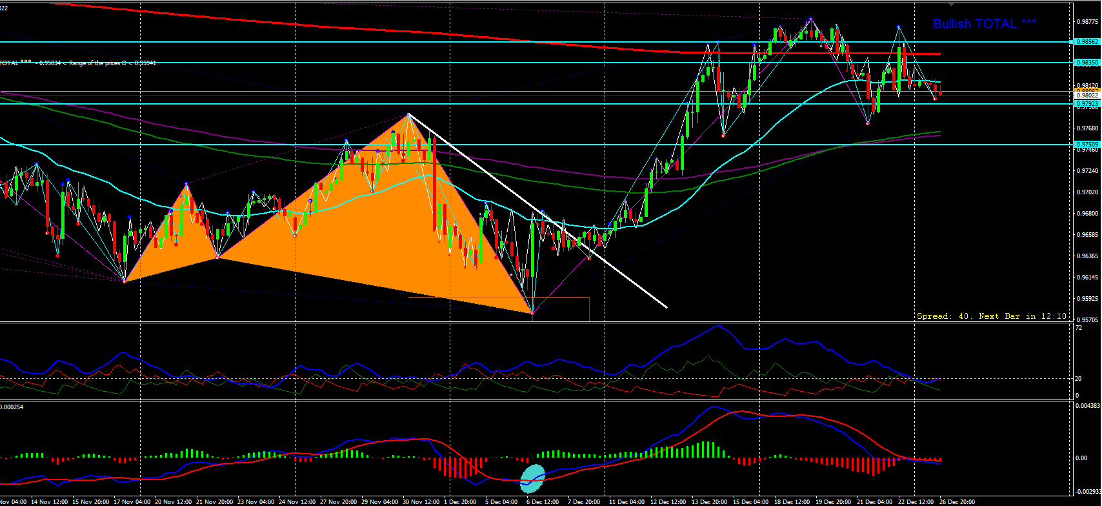The height and width of the screenshot is (506, 1102).
Task: Select the 0.98562 cyan price level tag
Action: click(1087, 42)
